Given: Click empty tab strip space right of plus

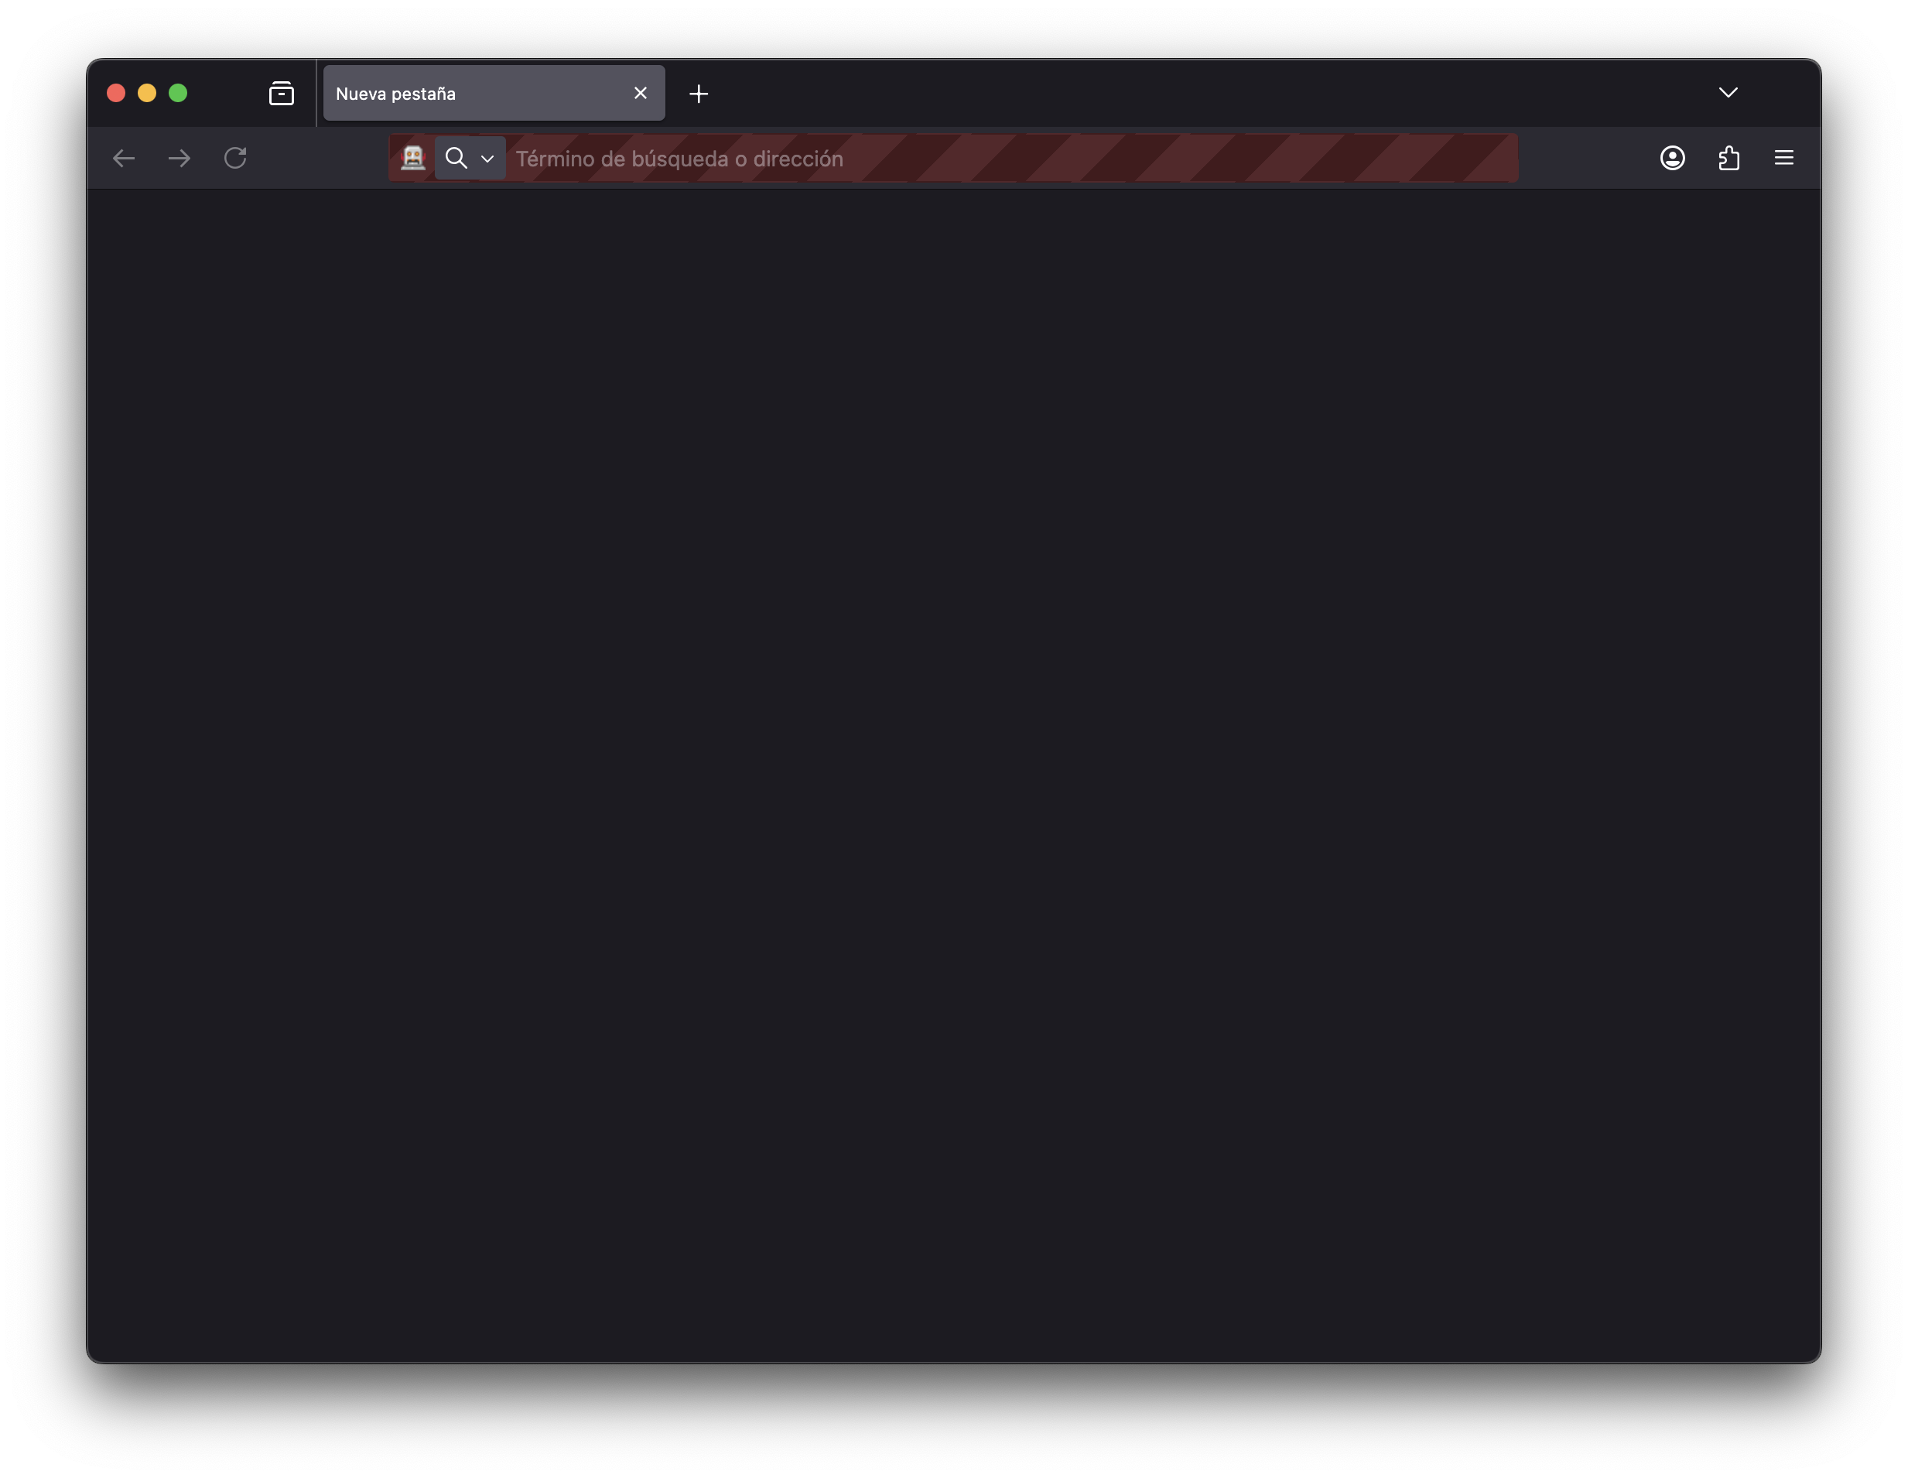Looking at the screenshot, I should coord(1205,94).
